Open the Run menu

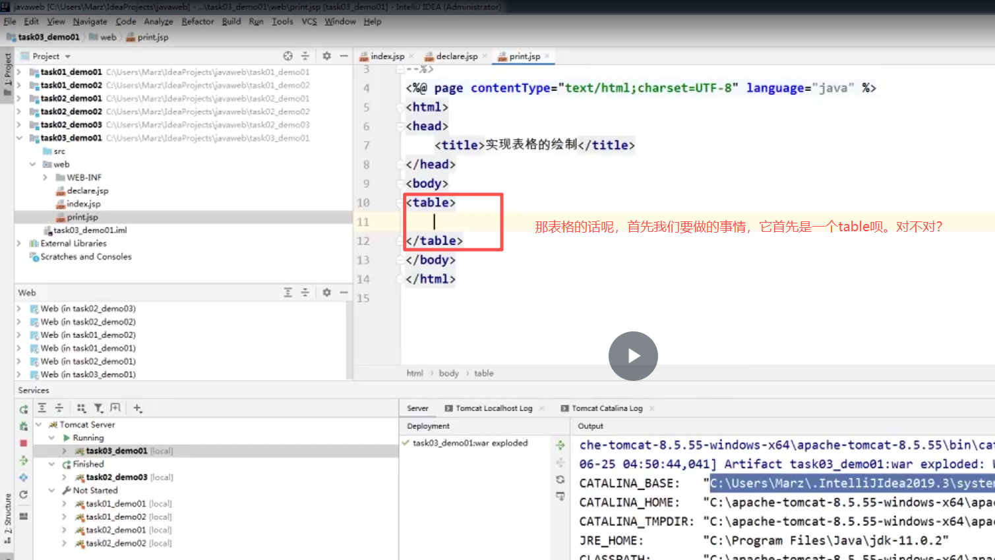256,21
